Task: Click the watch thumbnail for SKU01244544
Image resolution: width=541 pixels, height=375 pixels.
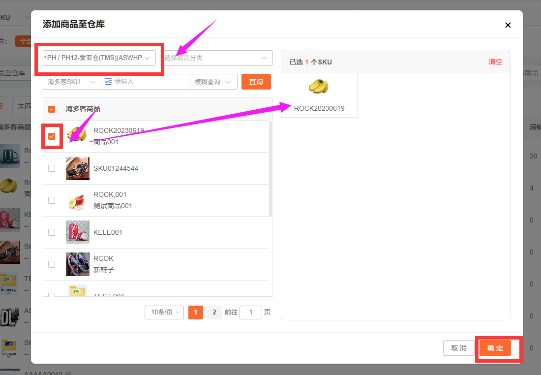Action: [x=78, y=168]
